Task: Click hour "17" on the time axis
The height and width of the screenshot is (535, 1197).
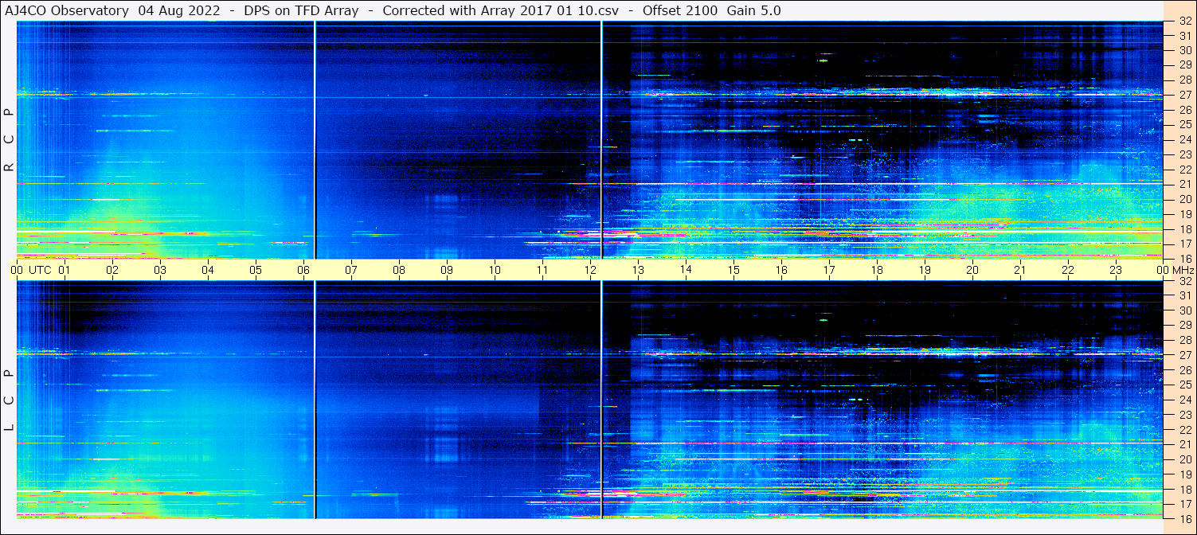Action: pos(829,270)
